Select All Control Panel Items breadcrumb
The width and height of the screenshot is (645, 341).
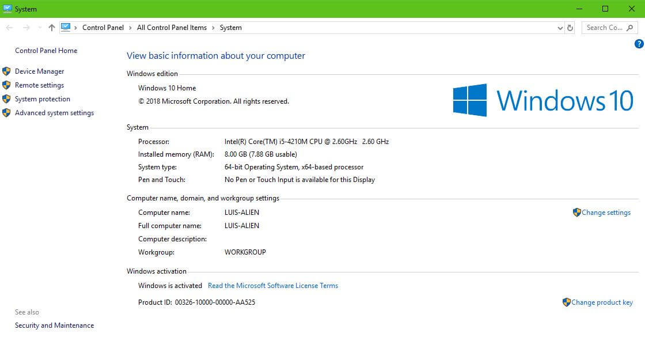coord(172,28)
